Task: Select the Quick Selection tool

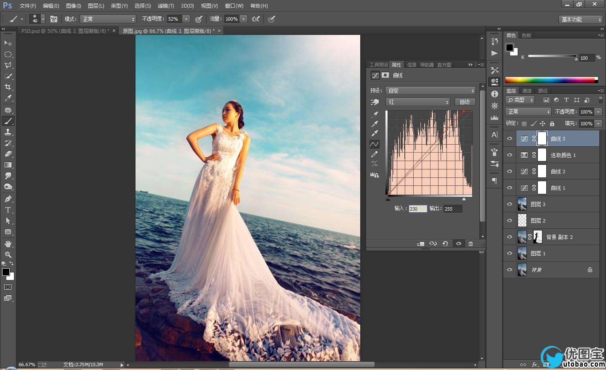Action: click(8, 76)
